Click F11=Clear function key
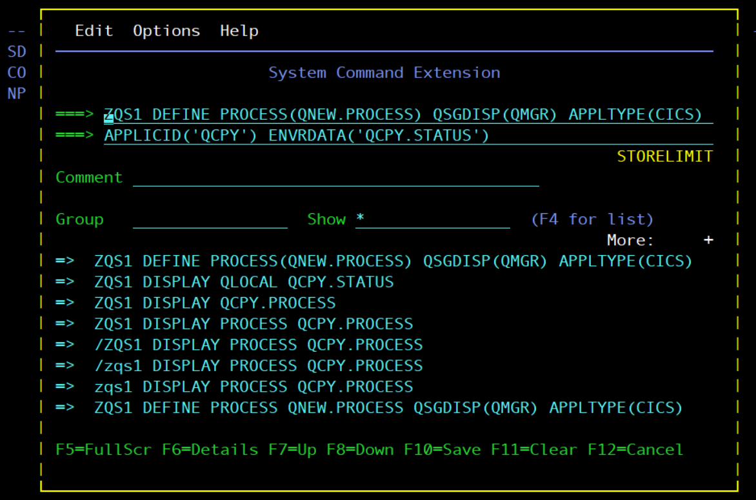This screenshot has width=756, height=500. (x=533, y=450)
